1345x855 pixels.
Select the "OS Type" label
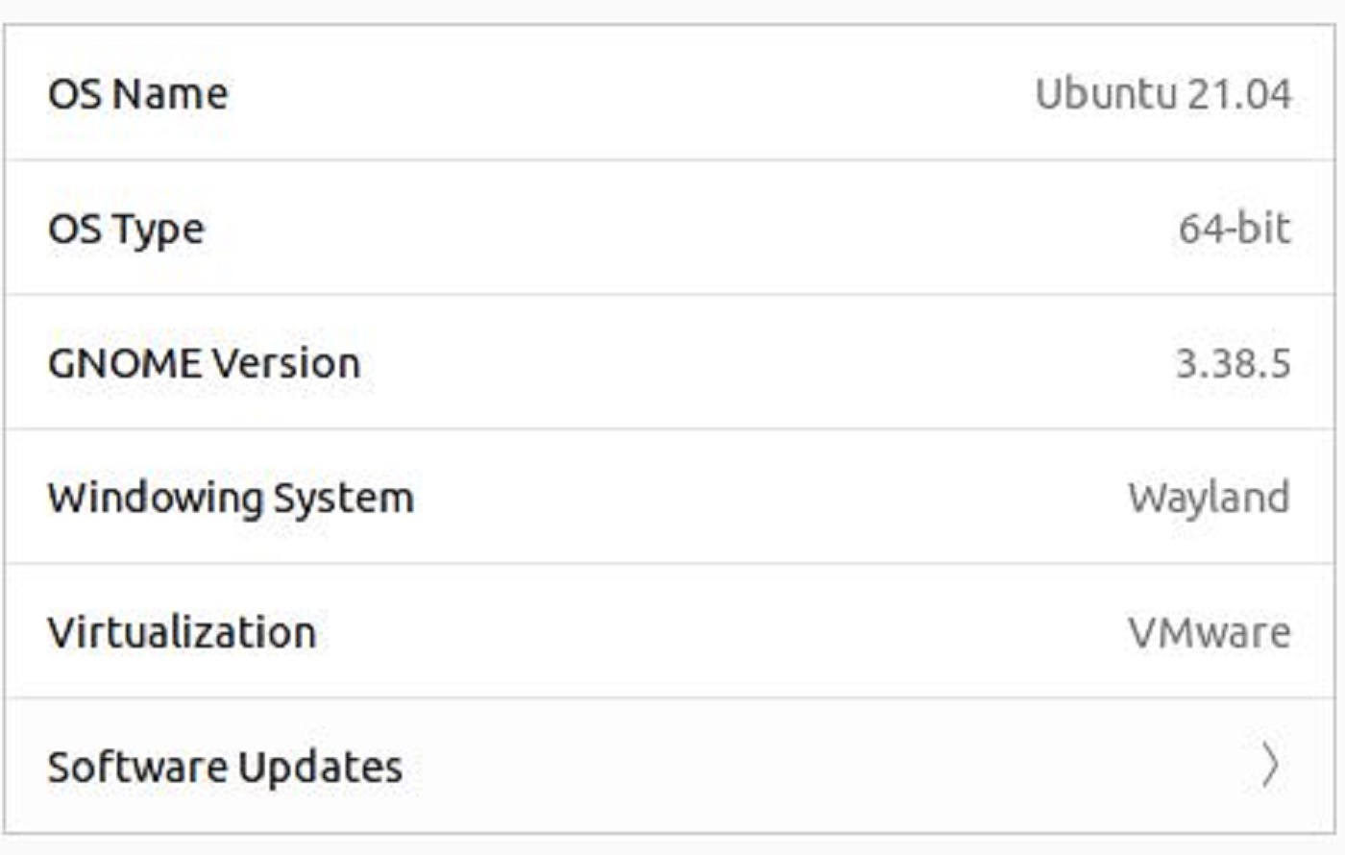[x=126, y=230]
